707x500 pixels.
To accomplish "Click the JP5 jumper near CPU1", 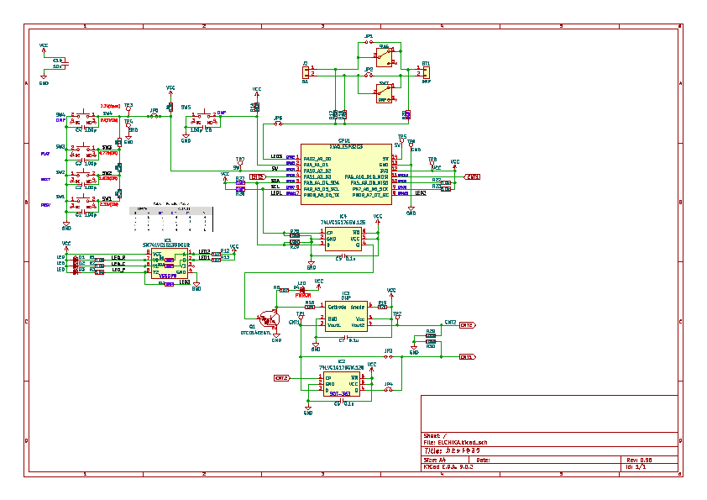I will click(x=278, y=124).
